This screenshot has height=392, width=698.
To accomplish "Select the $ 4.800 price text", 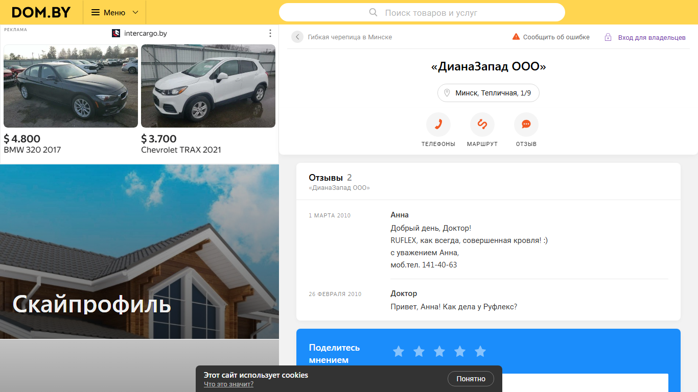I will click(x=22, y=139).
